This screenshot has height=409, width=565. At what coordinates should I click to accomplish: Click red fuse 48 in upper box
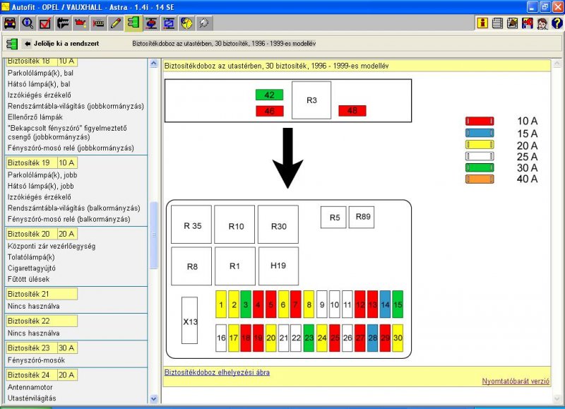coord(352,111)
